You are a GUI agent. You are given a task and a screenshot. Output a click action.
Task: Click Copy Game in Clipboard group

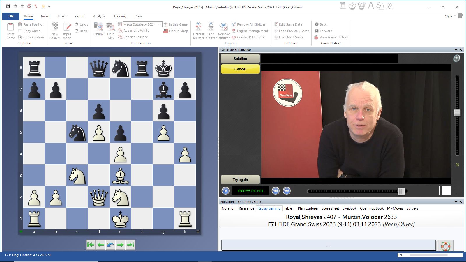(29, 31)
